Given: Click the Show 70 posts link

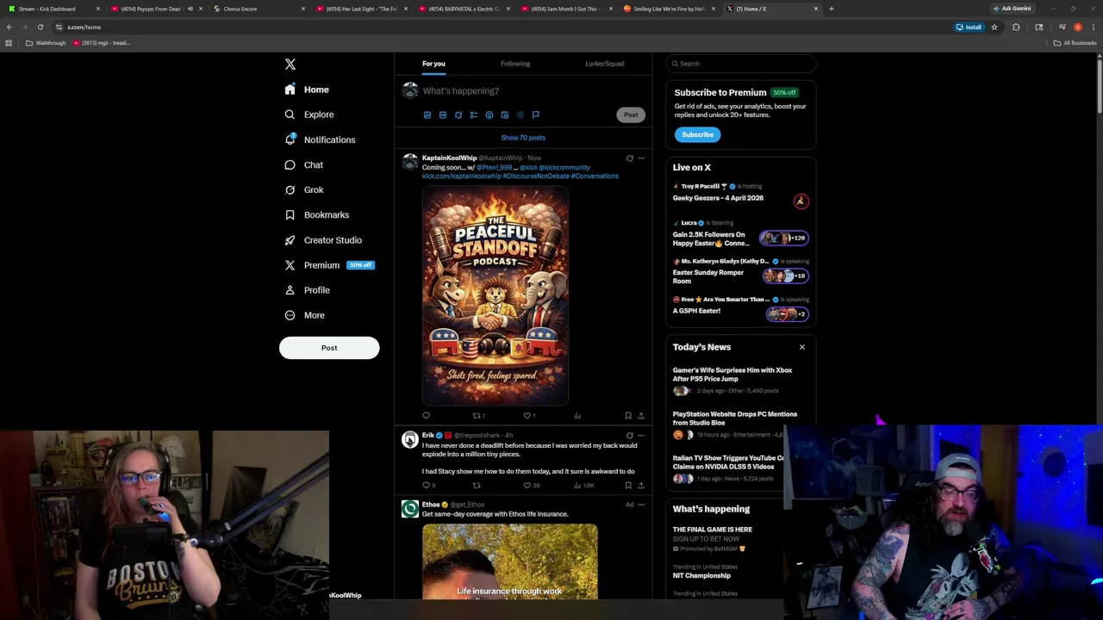Looking at the screenshot, I should click(523, 138).
